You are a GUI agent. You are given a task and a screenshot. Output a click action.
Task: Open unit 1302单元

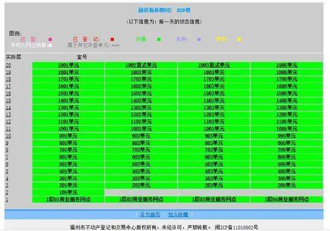[141, 108]
